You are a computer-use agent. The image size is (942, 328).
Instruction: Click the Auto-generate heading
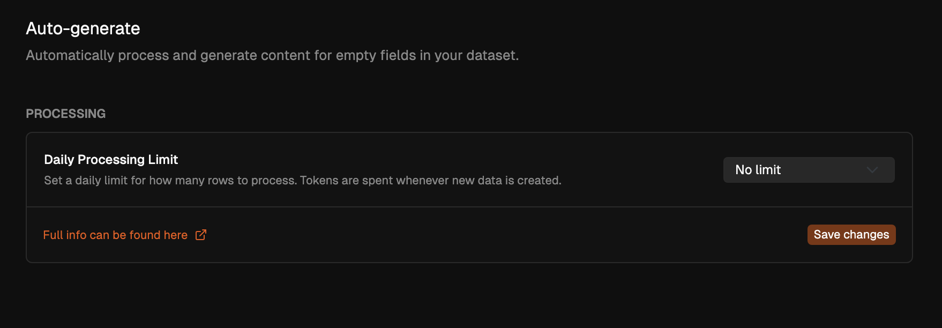(x=83, y=28)
